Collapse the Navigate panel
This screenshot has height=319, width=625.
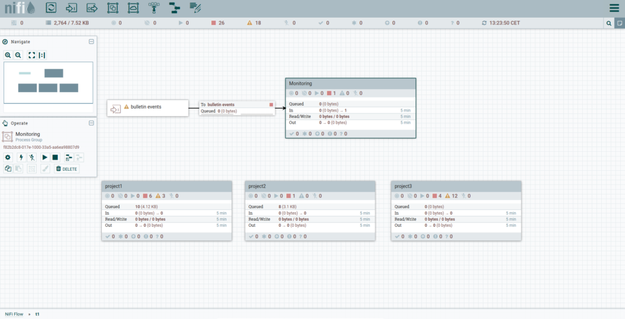[x=92, y=41]
